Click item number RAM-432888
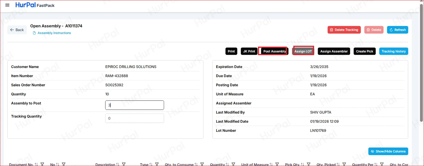This screenshot has width=424, height=166. pyautogui.click(x=117, y=76)
